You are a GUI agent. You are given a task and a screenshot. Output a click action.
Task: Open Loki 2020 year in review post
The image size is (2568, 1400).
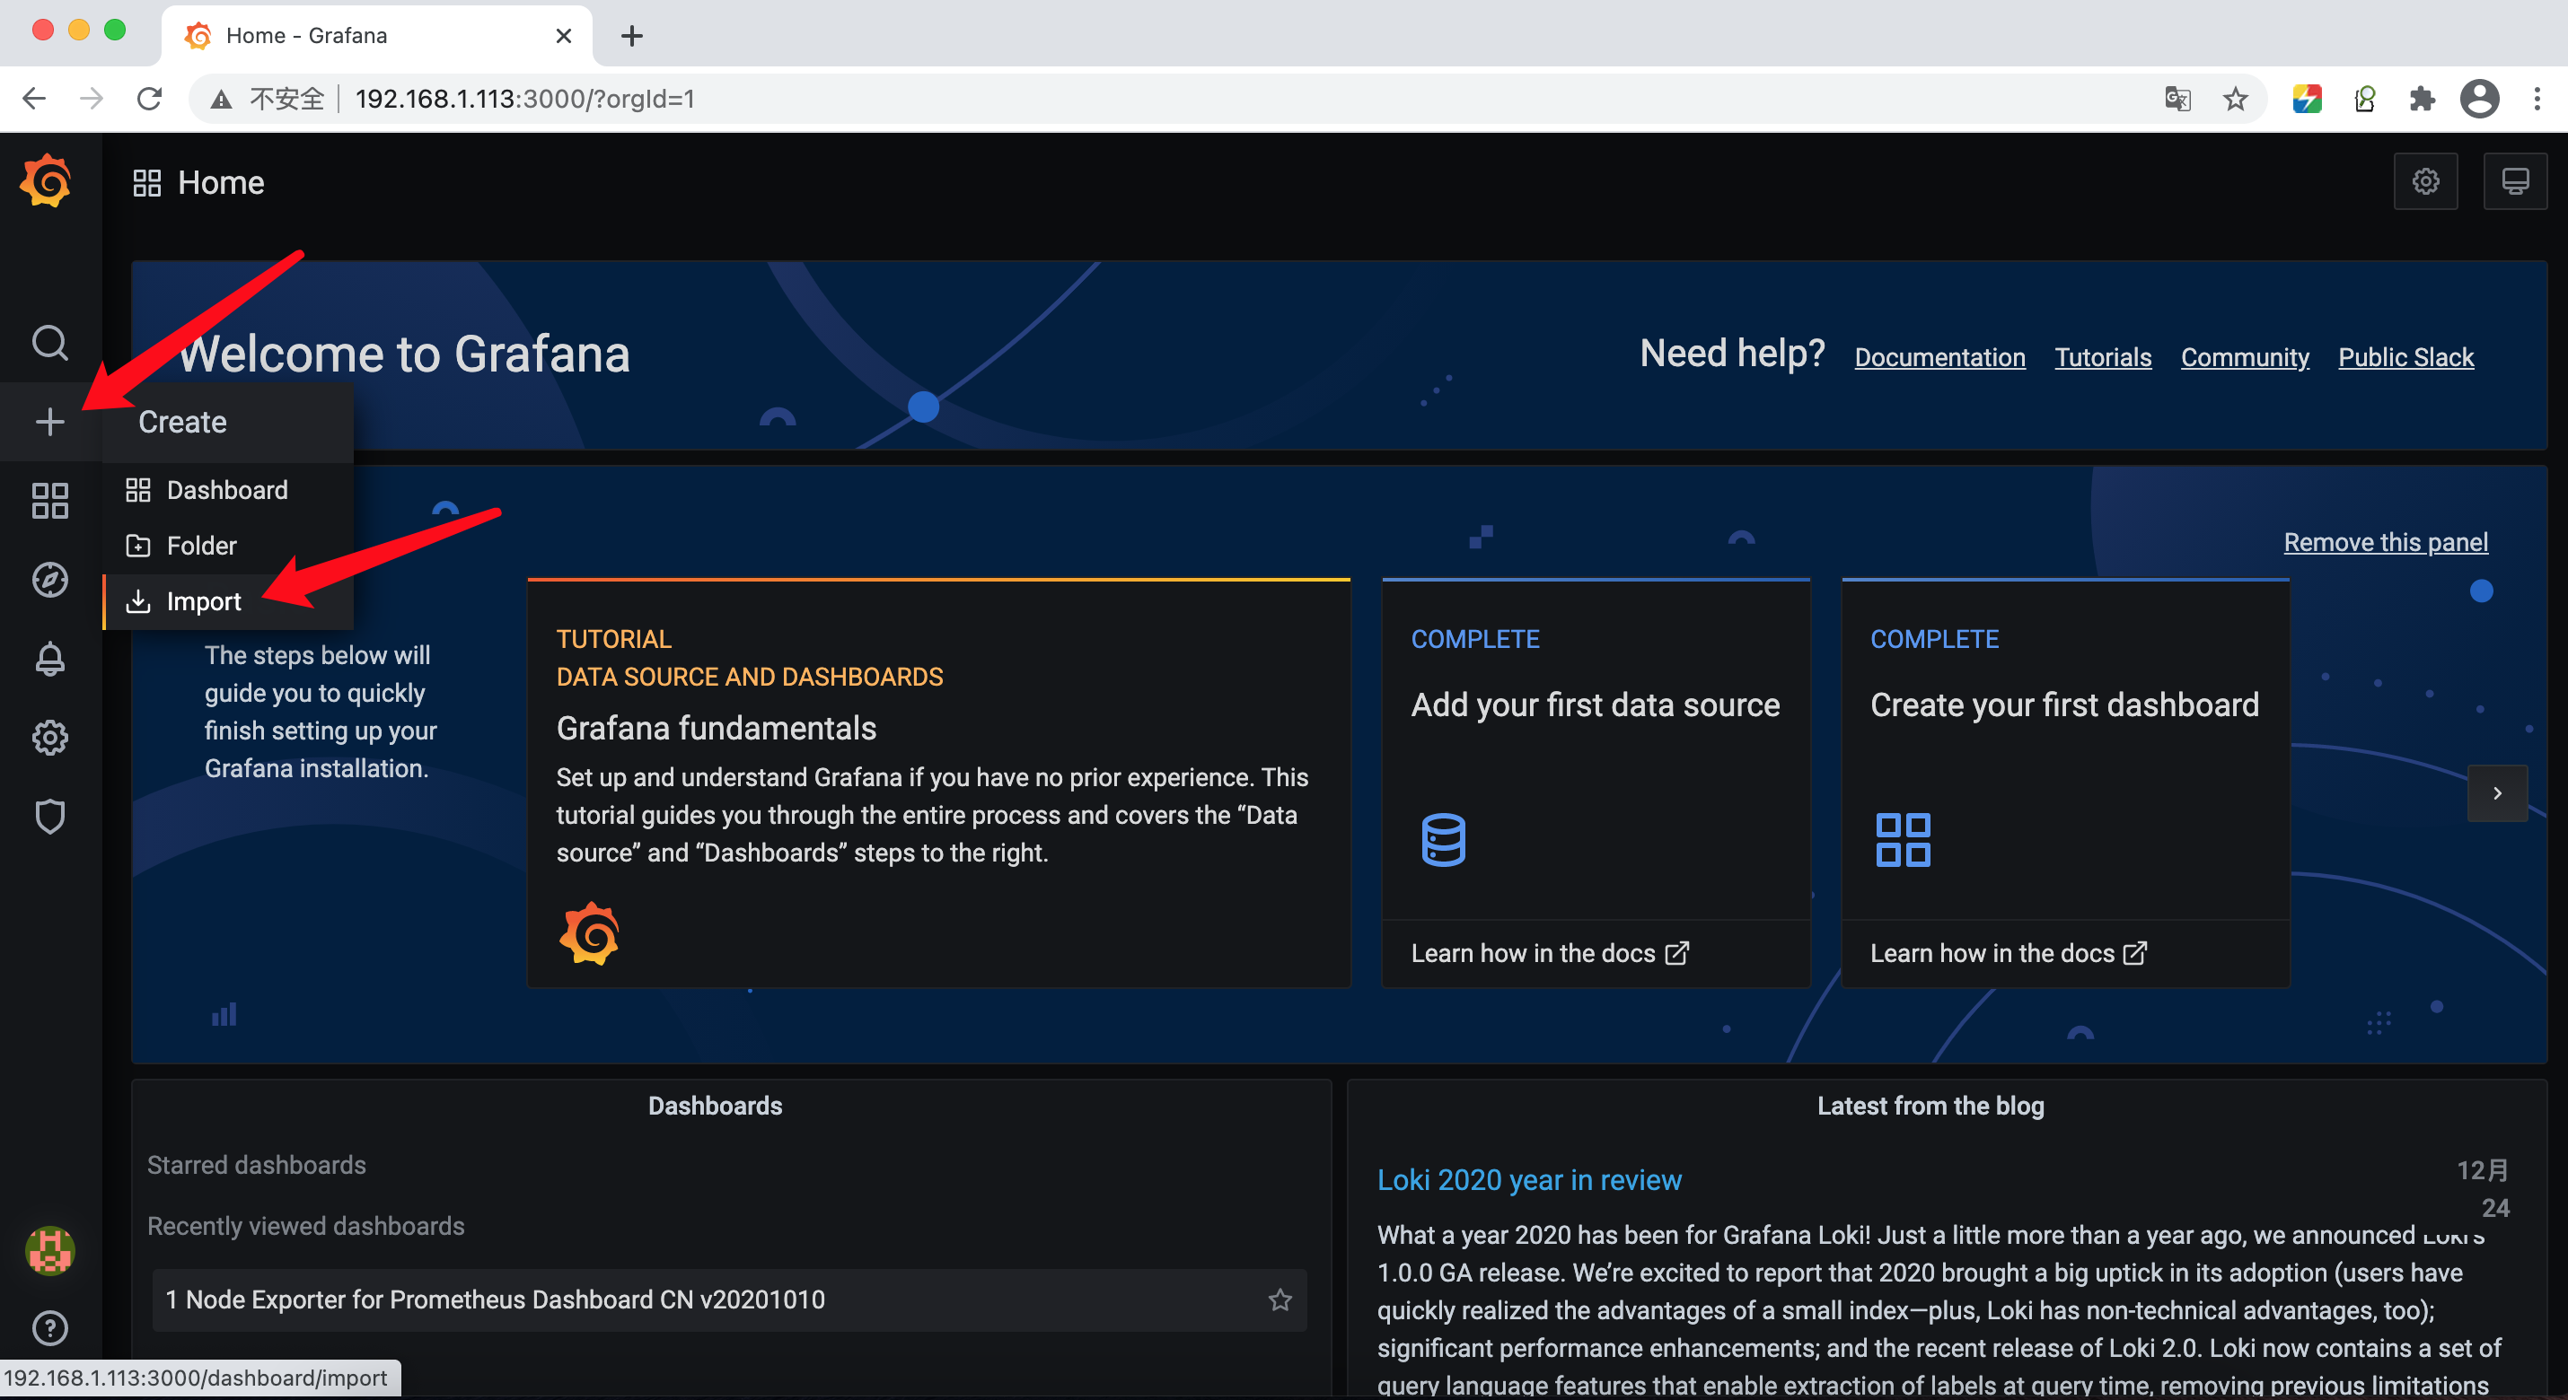pos(1529,1180)
